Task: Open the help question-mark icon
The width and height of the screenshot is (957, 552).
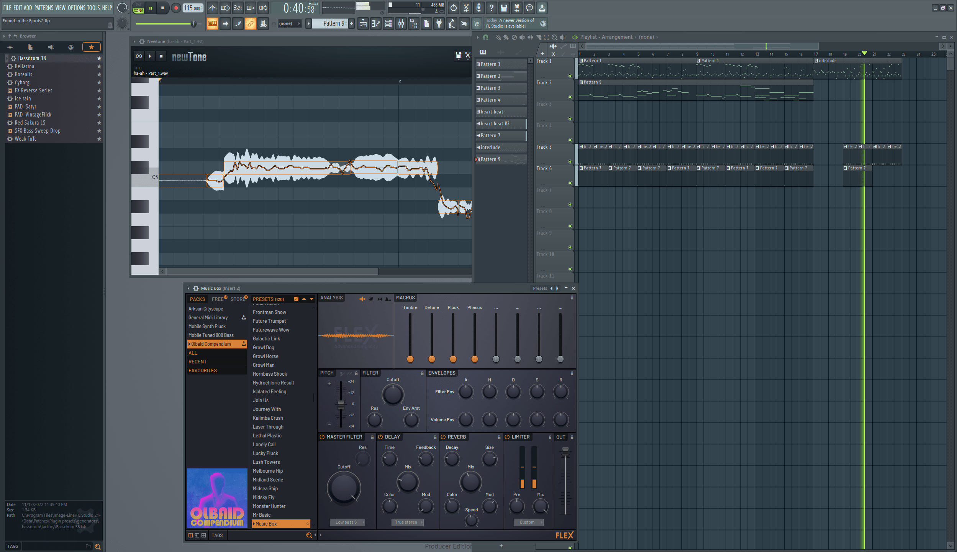Action: coord(491,8)
